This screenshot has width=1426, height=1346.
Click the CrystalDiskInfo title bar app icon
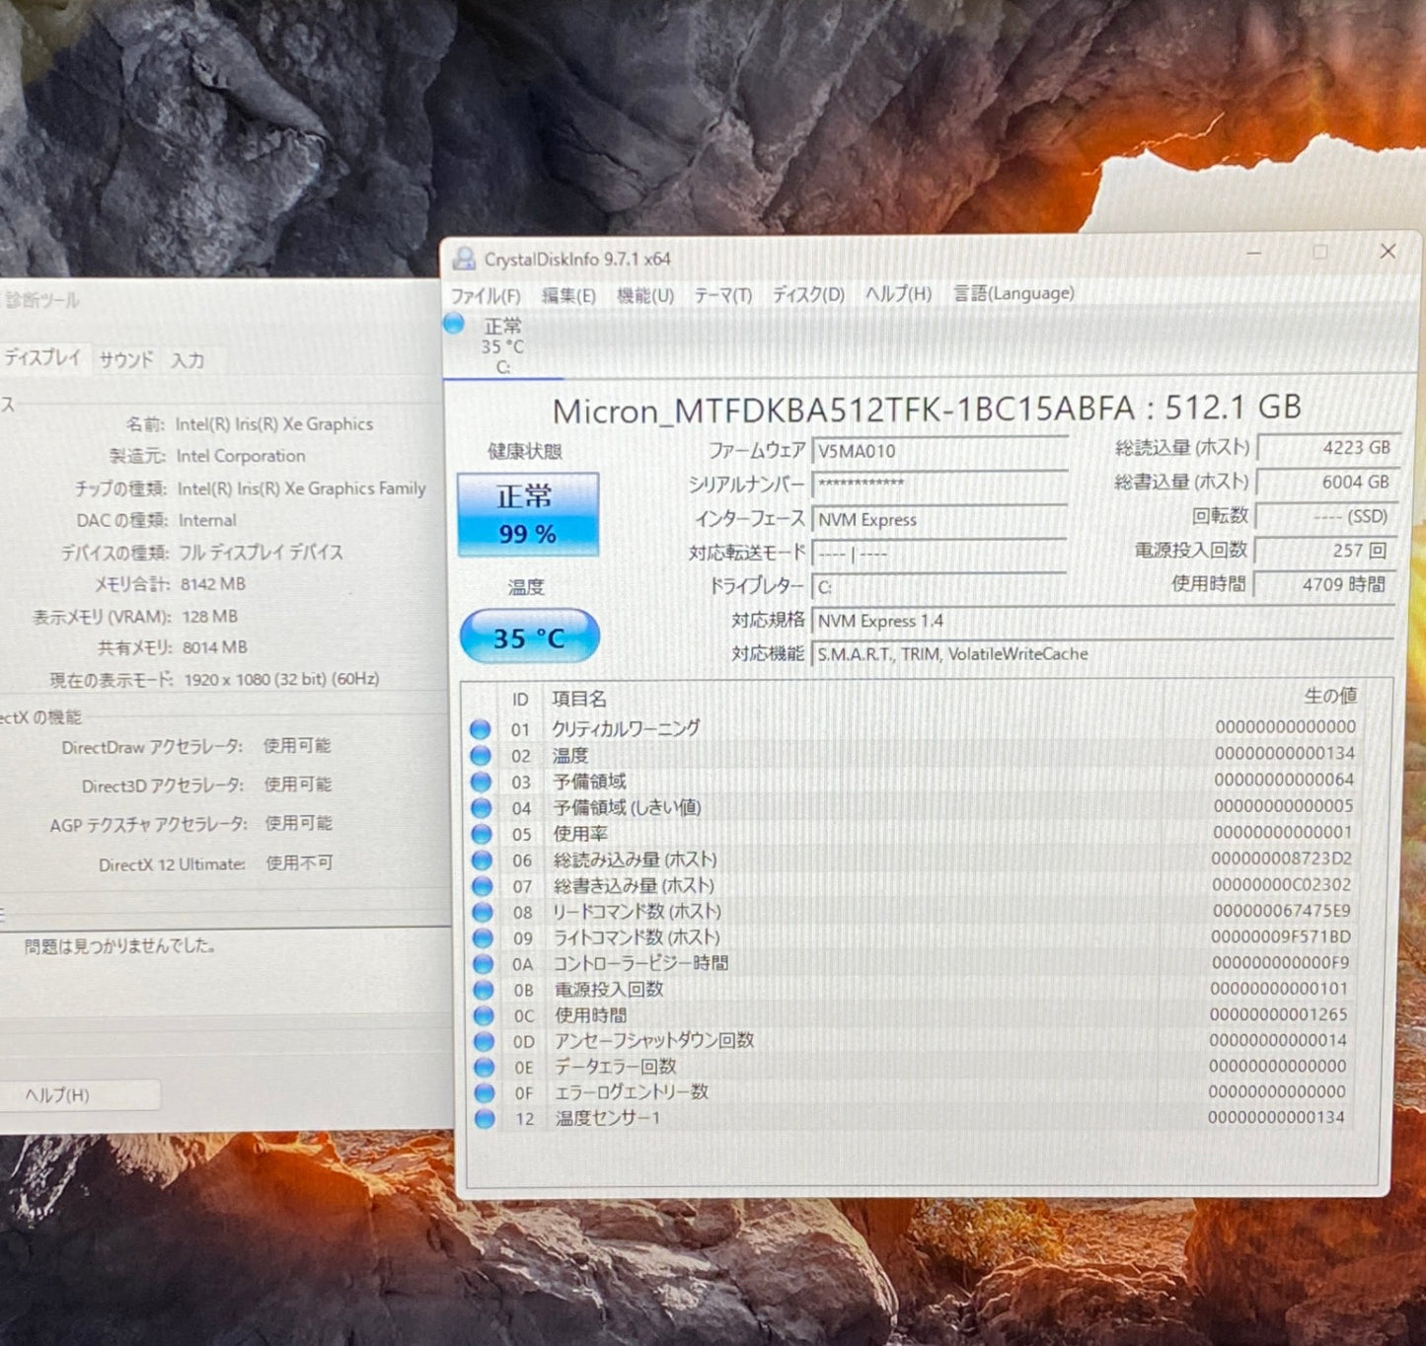click(x=463, y=259)
